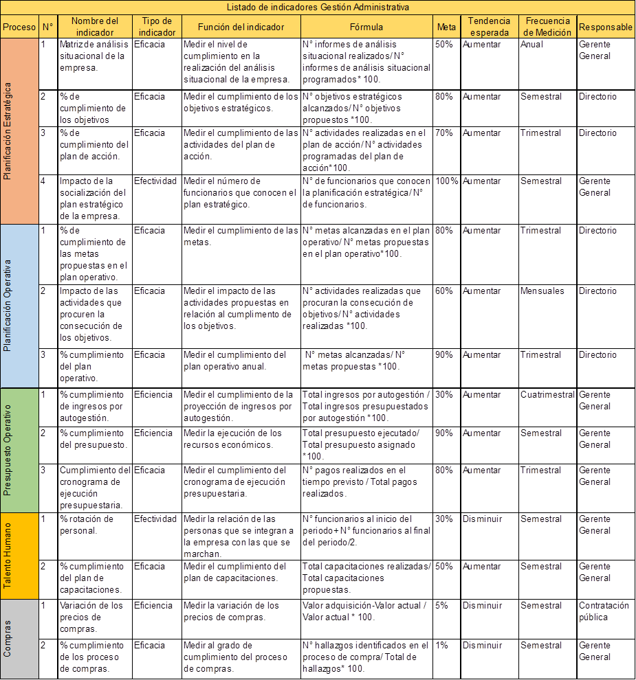Image resolution: width=636 pixels, height=680 pixels.
Task: Click the yellow 'Talento Humano' process cell
Action: click(x=19, y=555)
